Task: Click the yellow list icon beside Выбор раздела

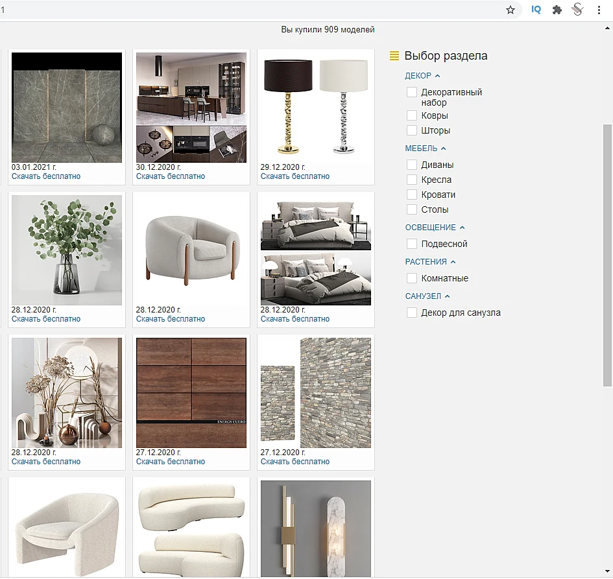Action: tap(394, 56)
